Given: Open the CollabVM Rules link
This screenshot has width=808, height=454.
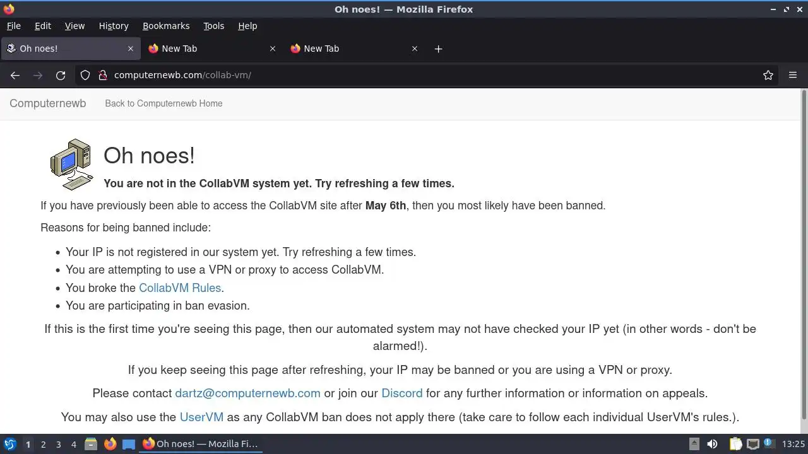Looking at the screenshot, I should [x=180, y=288].
